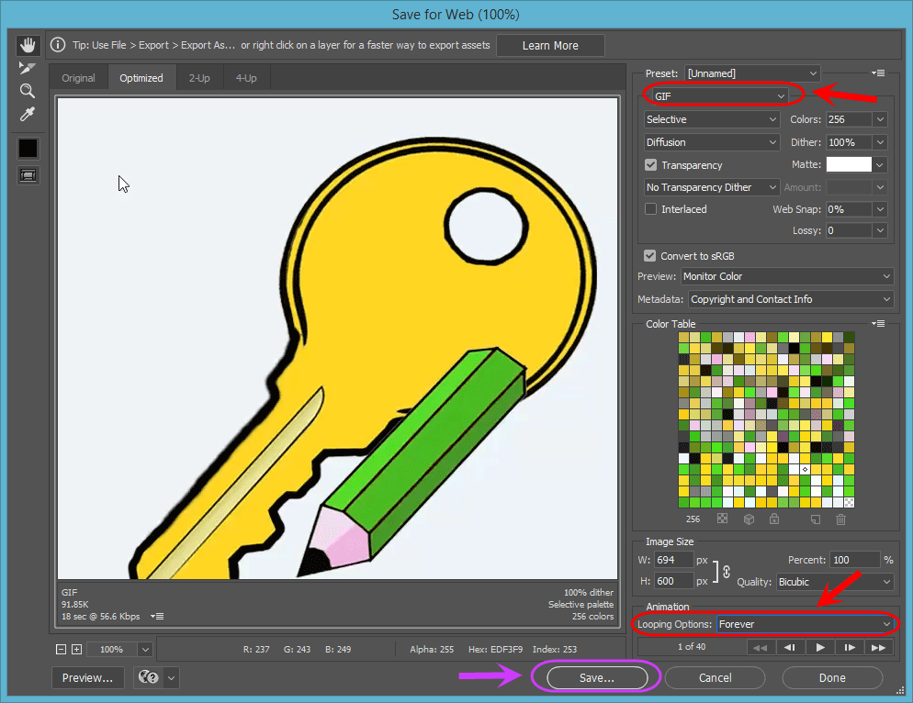The height and width of the screenshot is (703, 913).
Task: Expand the Matte color dropdown arrow
Action: tap(880, 164)
